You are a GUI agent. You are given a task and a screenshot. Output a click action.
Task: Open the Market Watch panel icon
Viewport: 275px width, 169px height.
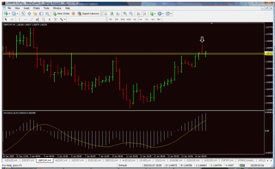[x=23, y=14]
